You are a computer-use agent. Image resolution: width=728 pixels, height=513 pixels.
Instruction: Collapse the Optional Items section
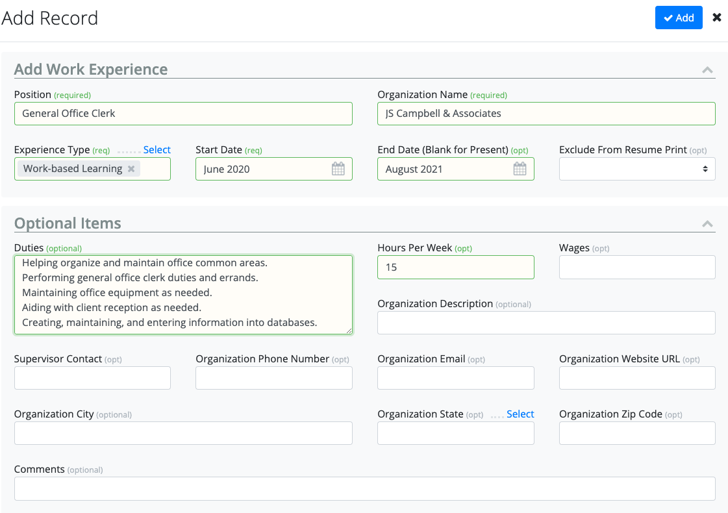click(707, 224)
